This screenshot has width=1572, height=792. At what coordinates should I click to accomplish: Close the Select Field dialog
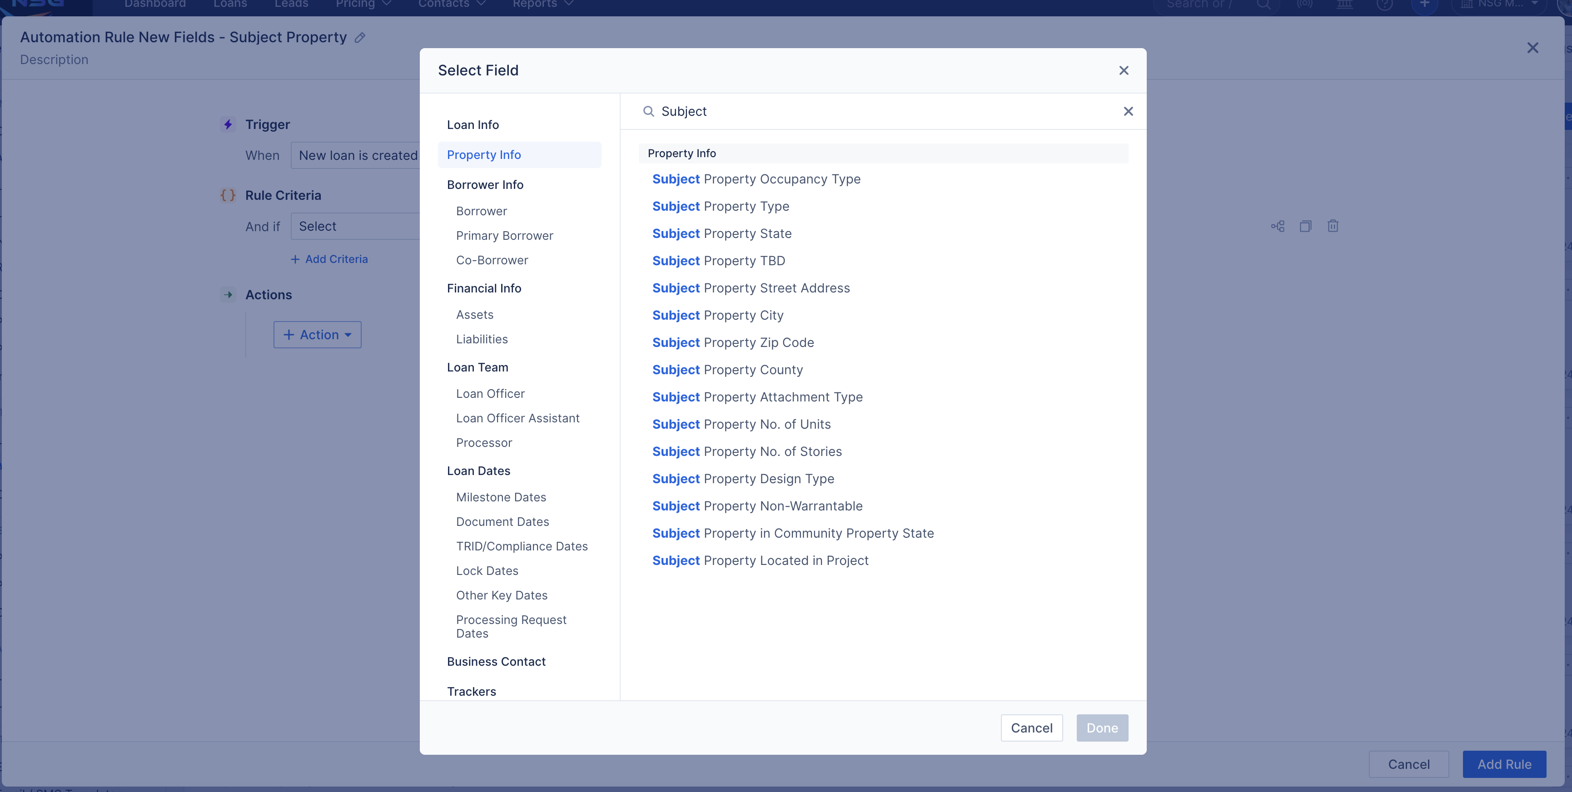click(1124, 71)
